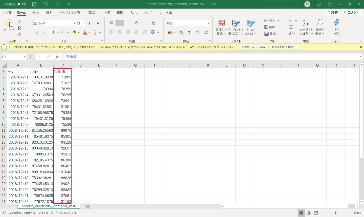Expand the formula bar
Viewport: 364px width, 217px height.
pos(361,57)
